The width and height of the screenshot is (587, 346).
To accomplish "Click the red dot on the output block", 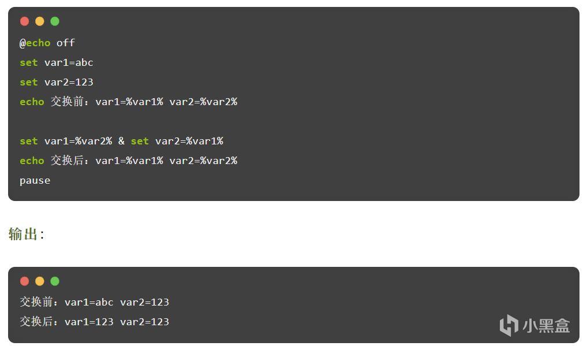I will coord(24,281).
